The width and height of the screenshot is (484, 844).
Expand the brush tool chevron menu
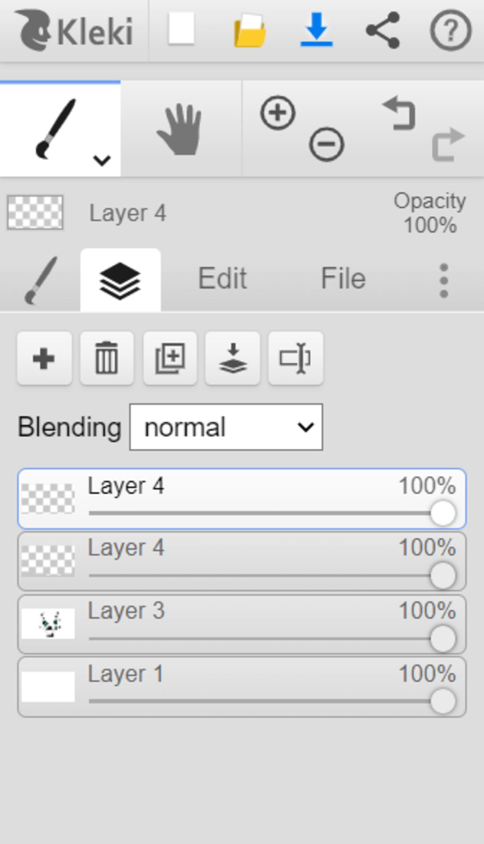[102, 161]
